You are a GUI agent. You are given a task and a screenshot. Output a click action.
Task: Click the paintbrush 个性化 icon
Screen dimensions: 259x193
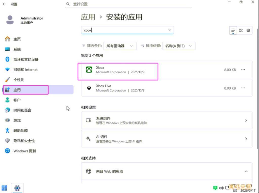[7, 80]
